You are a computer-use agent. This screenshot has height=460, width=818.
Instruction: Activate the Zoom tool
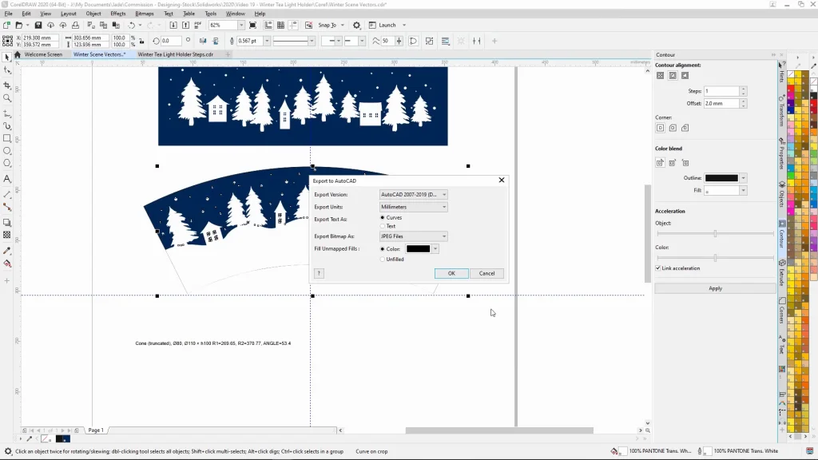coord(7,99)
